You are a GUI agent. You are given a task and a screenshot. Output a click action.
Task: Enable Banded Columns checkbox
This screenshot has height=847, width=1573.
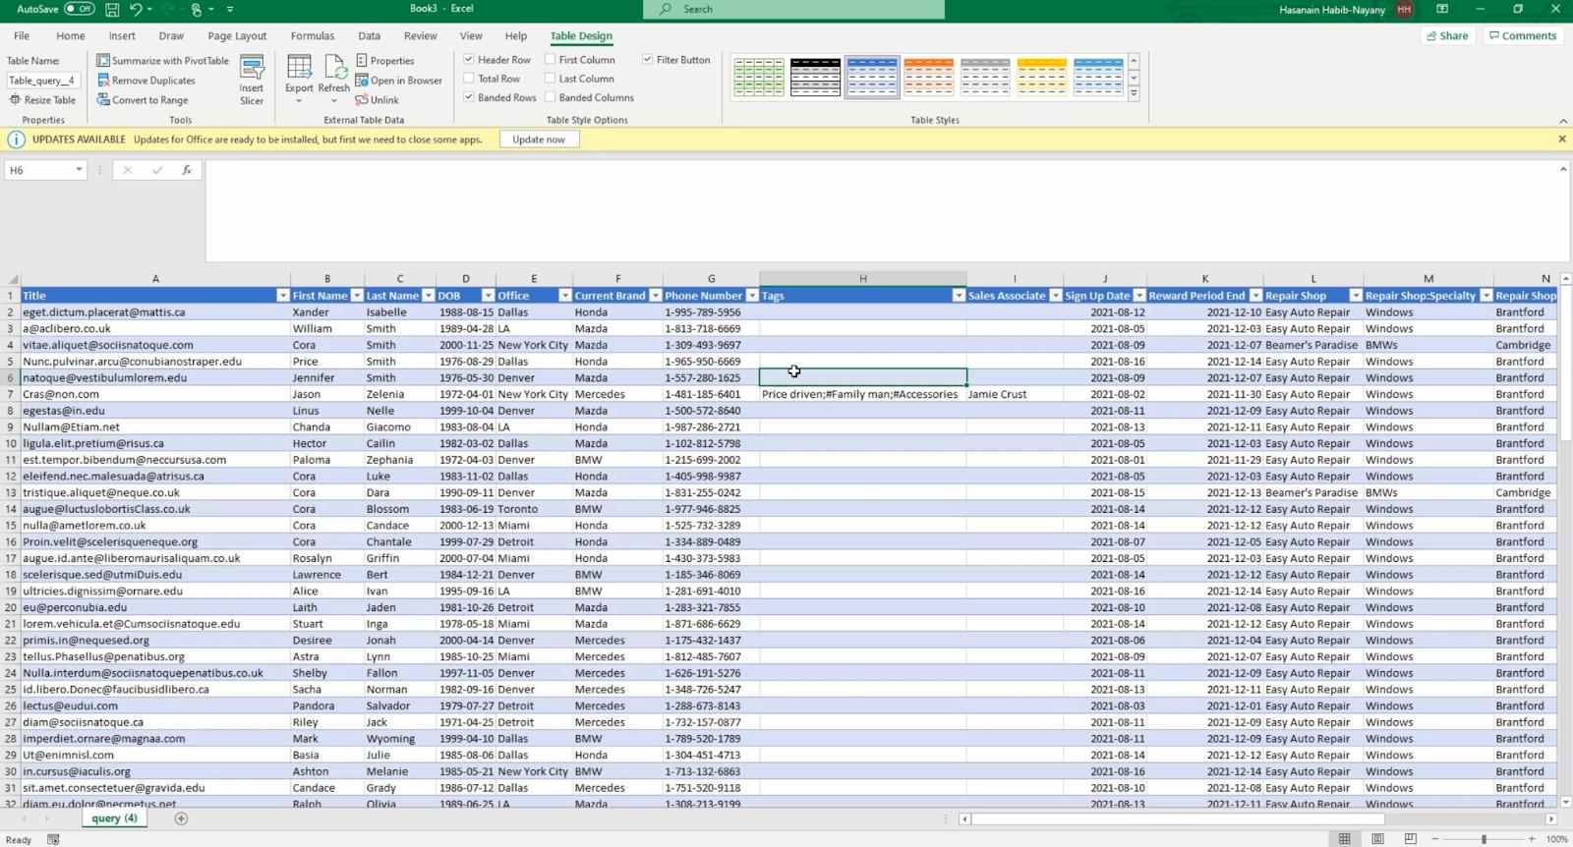[551, 97]
